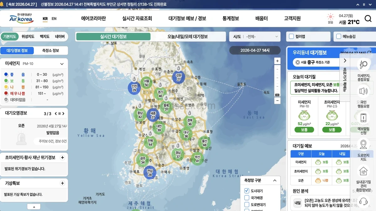Click the 광주 station marker showing 34
The height and width of the screenshot is (211, 376).
[x=143, y=160]
